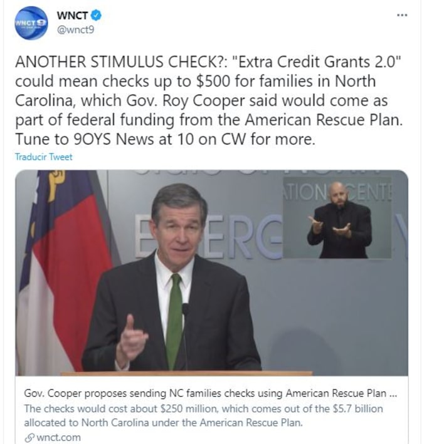Click the "Tune to 9OYS News" sentence

pos(166,139)
